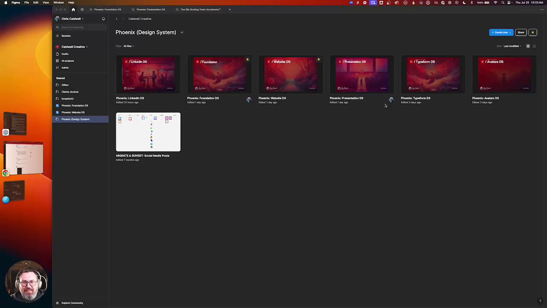
Task: Click the ChatGPT icon beside the Stage Manager window
Action: pyautogui.click(x=6, y=132)
